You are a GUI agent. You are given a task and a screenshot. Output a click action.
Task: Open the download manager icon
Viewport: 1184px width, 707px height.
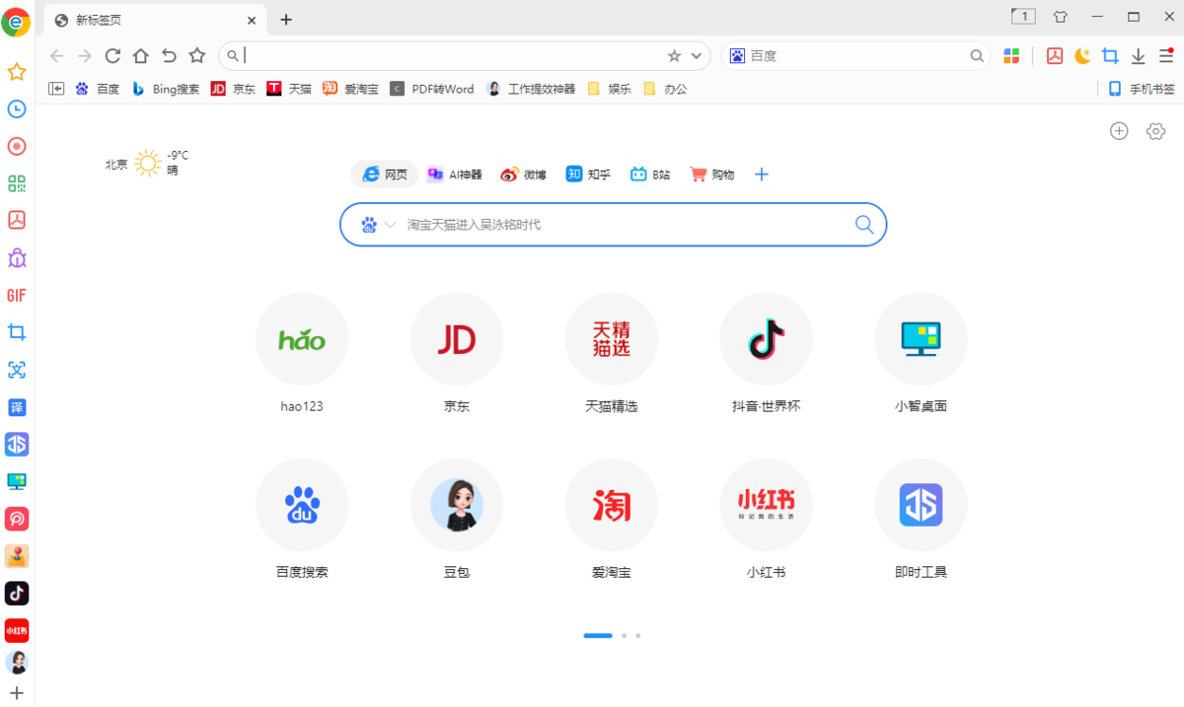click(x=1137, y=56)
